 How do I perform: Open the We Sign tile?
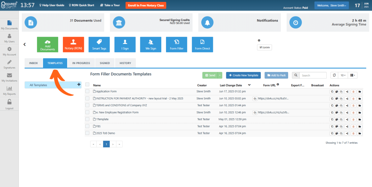(x=151, y=44)
